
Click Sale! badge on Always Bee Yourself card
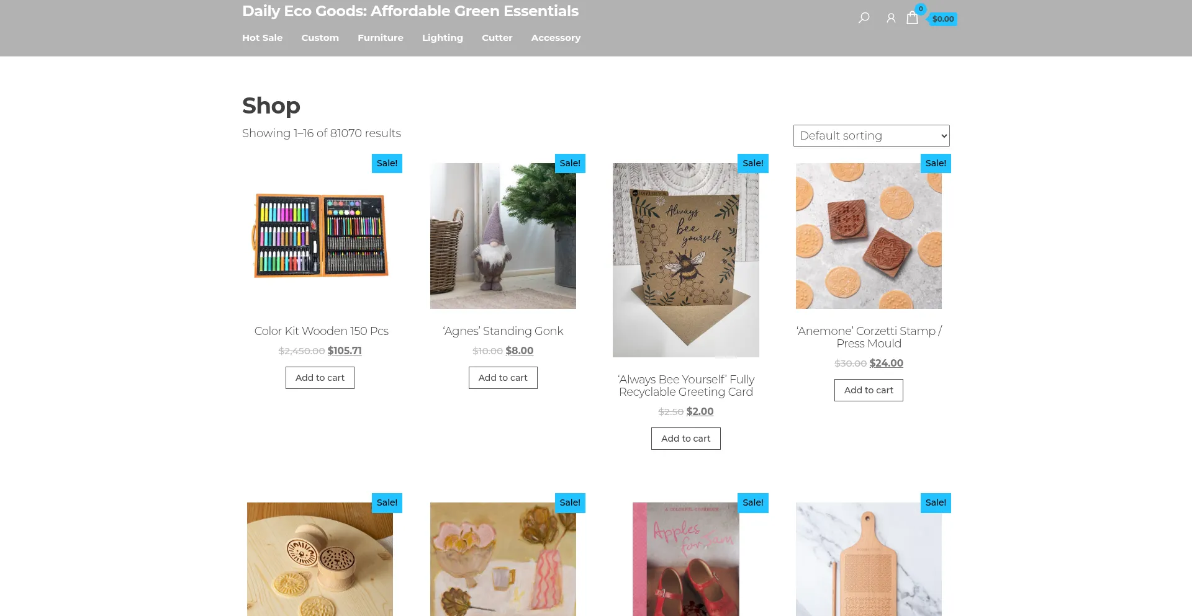tap(753, 163)
